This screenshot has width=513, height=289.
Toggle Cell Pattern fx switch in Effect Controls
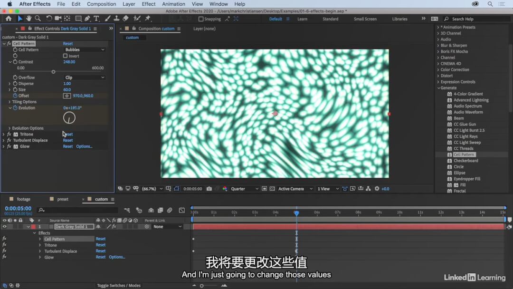tap(9, 44)
